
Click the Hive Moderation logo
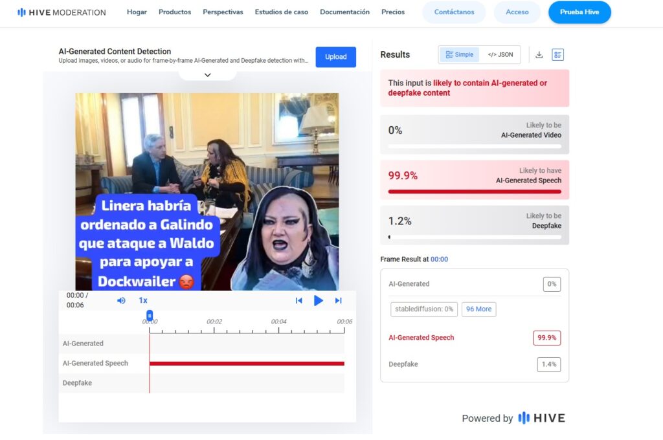[x=62, y=12]
